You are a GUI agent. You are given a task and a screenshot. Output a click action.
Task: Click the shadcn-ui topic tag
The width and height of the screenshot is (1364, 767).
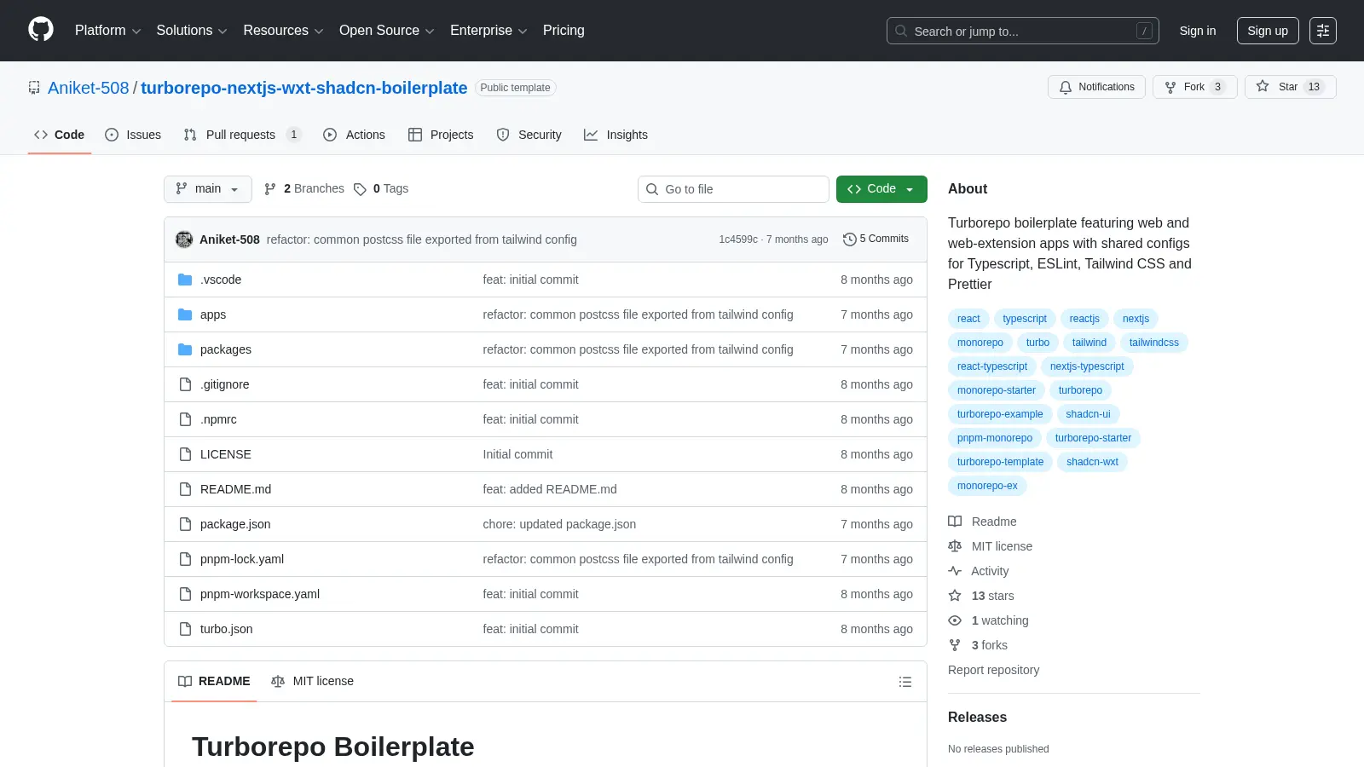point(1088,414)
